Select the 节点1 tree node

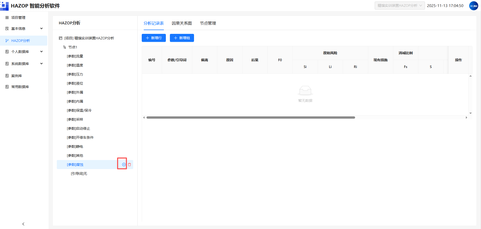pyautogui.click(x=73, y=47)
